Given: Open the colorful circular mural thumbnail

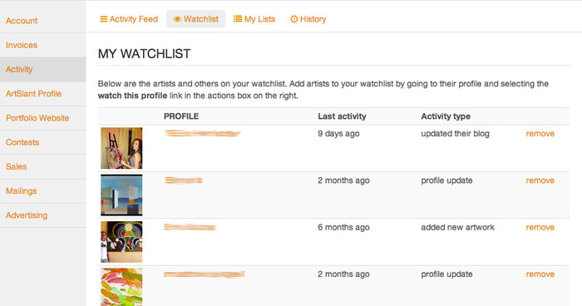Looking at the screenshot, I should (121, 242).
